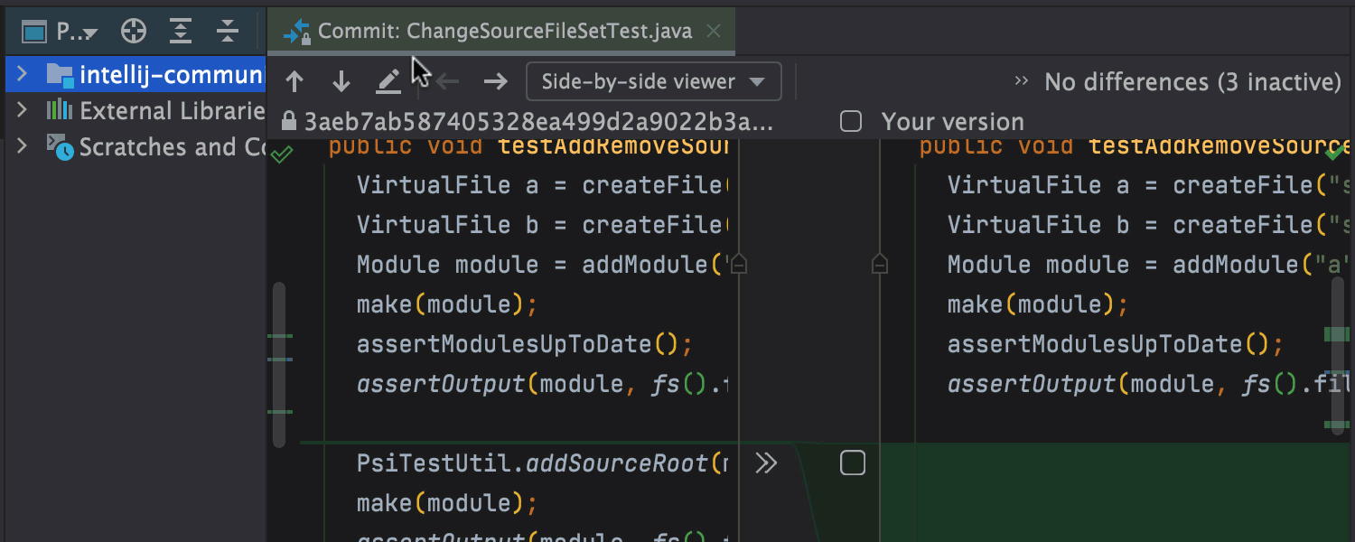Click the VirtualFile a line in left pane
The image size is (1355, 542).
542,185
